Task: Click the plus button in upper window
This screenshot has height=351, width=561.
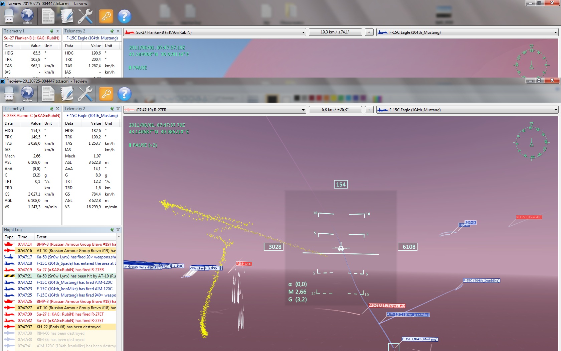Action: (x=369, y=32)
